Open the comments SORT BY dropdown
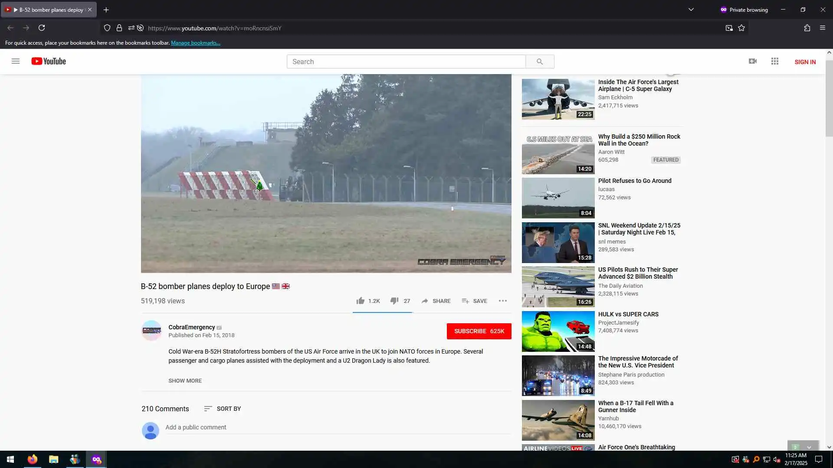 click(222, 409)
